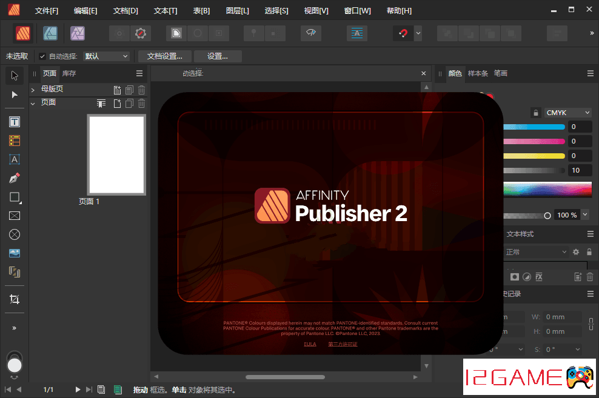The height and width of the screenshot is (398, 599).
Task: Select the Table tool
Action: point(15,141)
